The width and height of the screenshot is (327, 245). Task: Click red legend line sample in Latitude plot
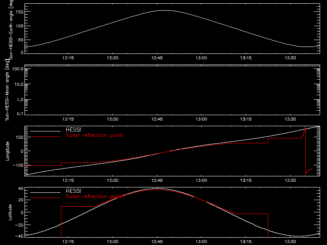(x=45, y=198)
